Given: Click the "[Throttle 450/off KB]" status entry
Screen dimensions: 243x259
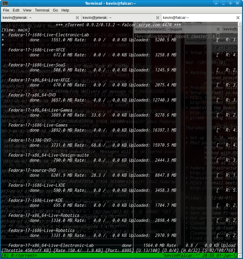Looking at the screenshot, I should pos(26,250).
